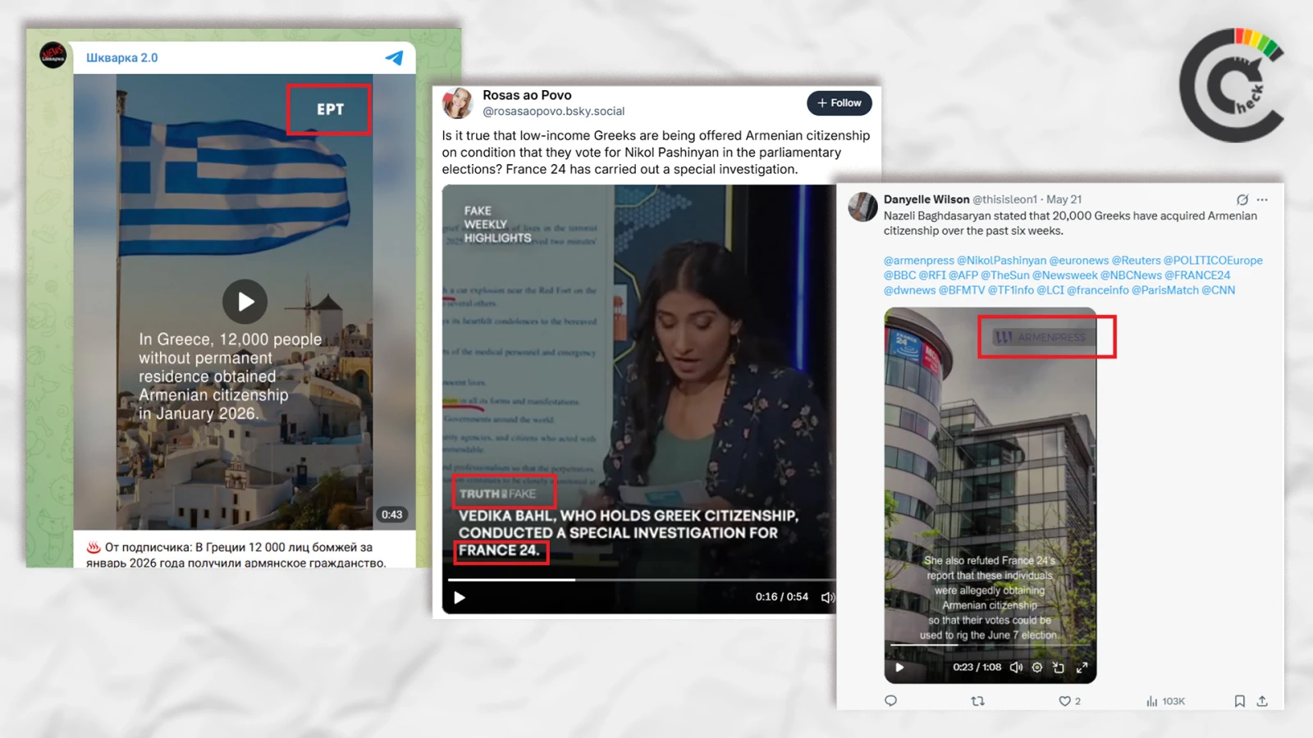The width and height of the screenshot is (1313, 738).
Task: Open the tweet's three-dot More menu
Action: [x=1262, y=199]
